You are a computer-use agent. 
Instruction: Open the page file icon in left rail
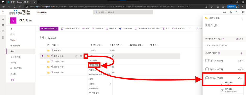coord(3,38)
